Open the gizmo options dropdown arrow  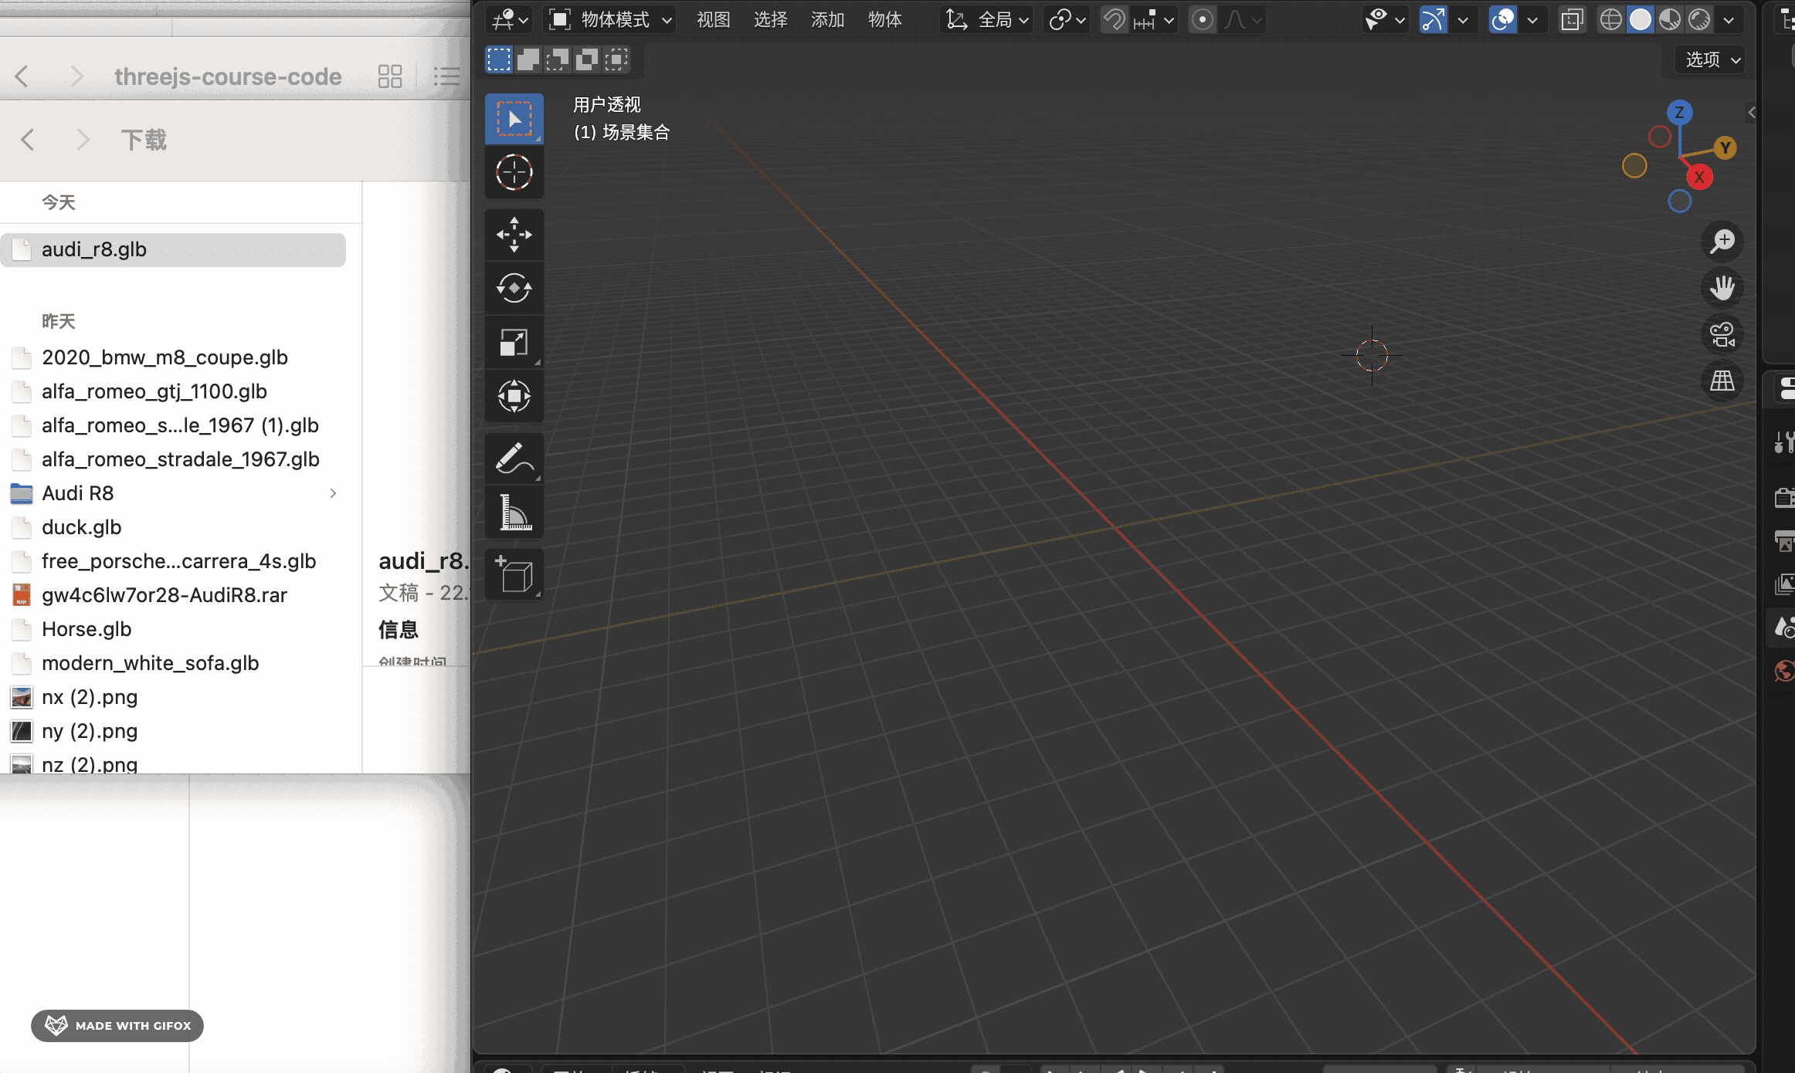click(1462, 19)
